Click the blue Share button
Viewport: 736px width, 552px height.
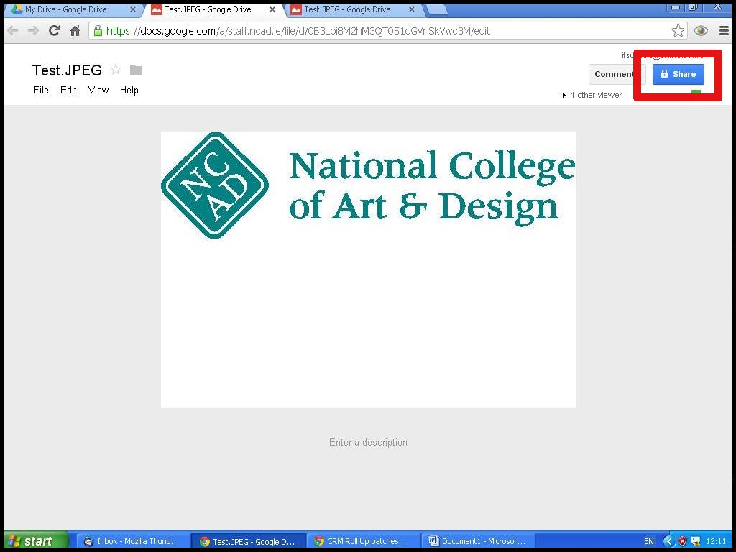678,74
